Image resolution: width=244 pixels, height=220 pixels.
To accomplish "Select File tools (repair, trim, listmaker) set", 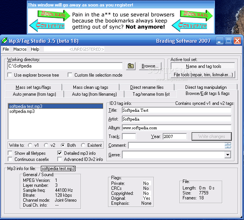I will point(203,75).
